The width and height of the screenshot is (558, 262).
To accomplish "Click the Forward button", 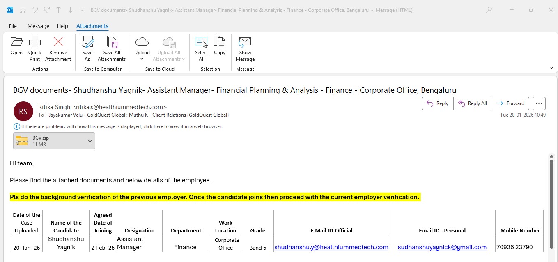I will click(x=511, y=103).
